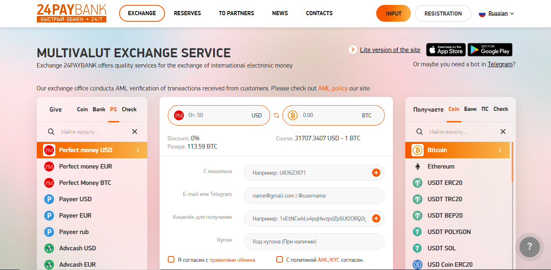Switch to the Банк tab in Получаете panel
Viewport: 551px width, 270px height.
tap(470, 109)
